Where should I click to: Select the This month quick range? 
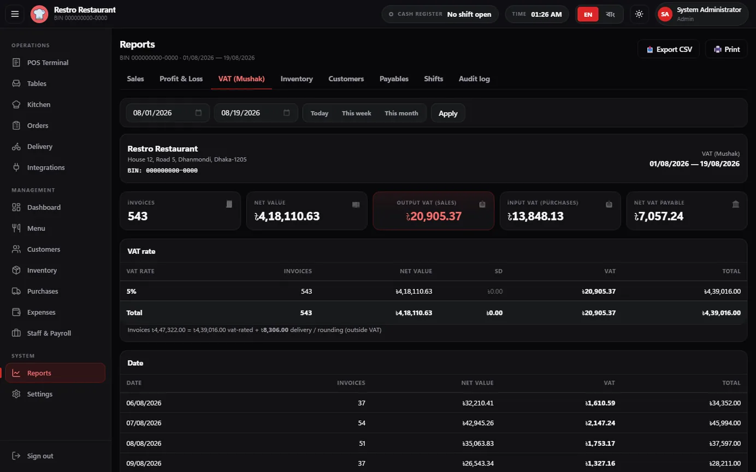tap(401, 113)
